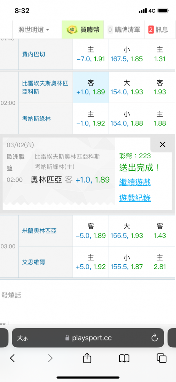Show open tabs with the tabs icon
The image size is (176, 382).
(x=162, y=358)
